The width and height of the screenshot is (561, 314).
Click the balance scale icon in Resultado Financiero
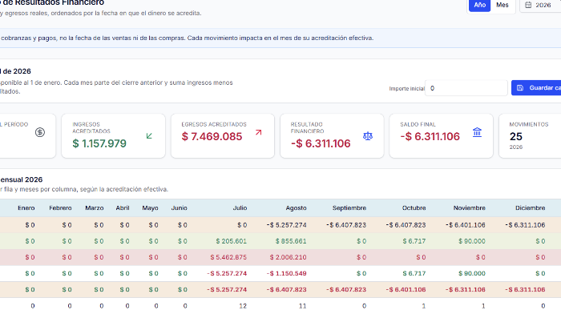[368, 136]
